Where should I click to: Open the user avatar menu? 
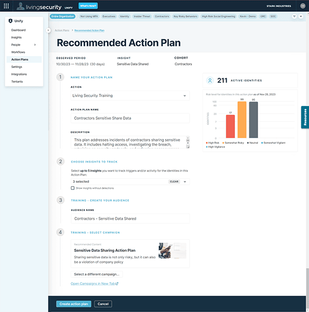(303, 6)
